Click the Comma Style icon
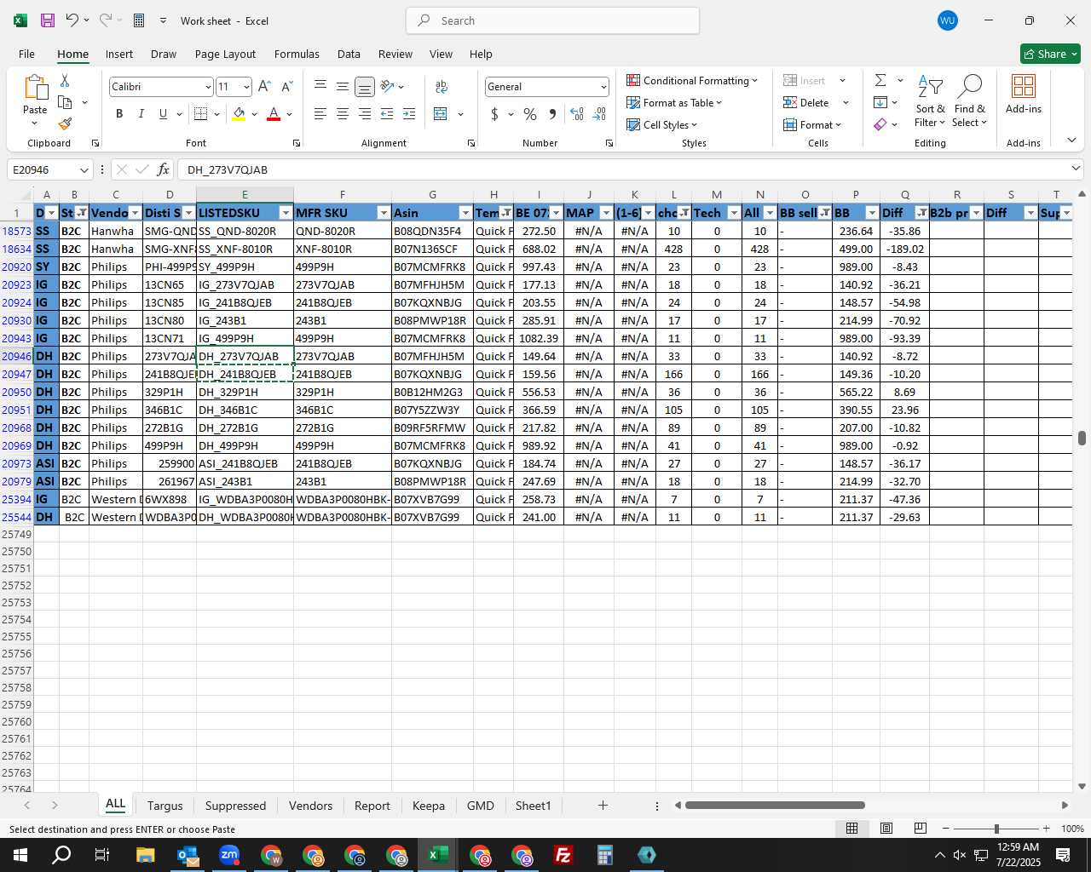 point(552,114)
